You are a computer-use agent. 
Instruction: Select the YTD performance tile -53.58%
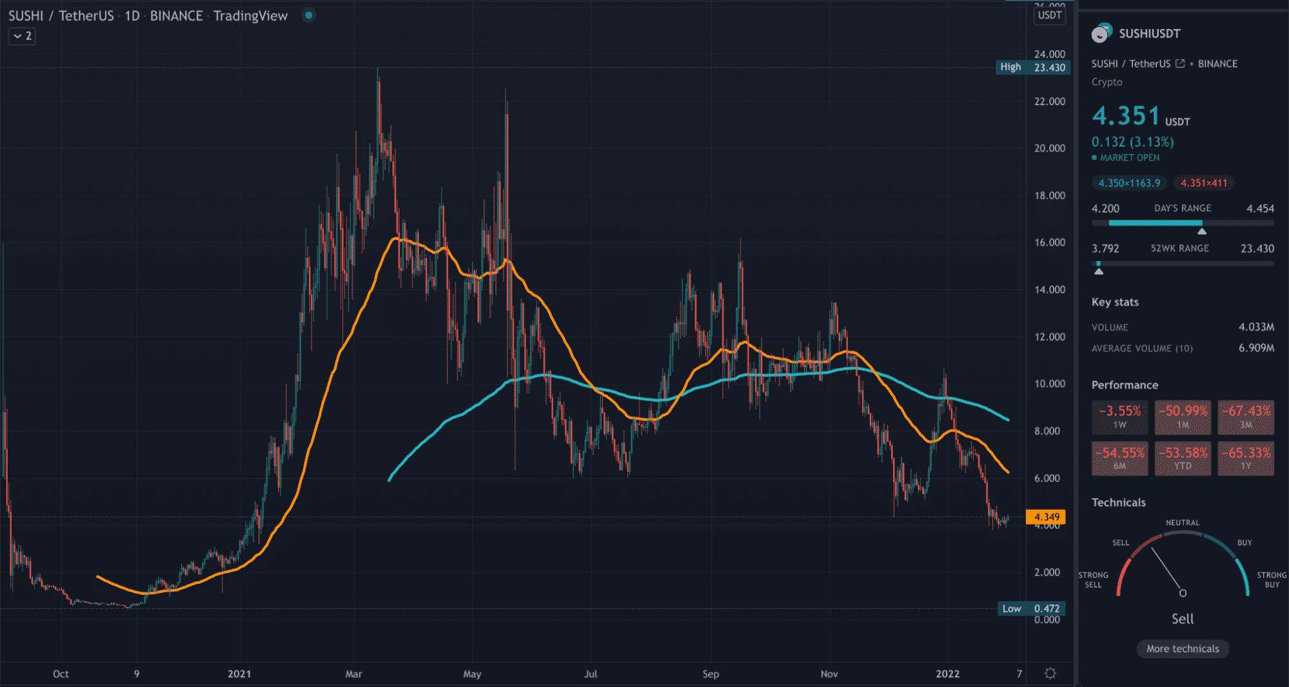point(1183,458)
